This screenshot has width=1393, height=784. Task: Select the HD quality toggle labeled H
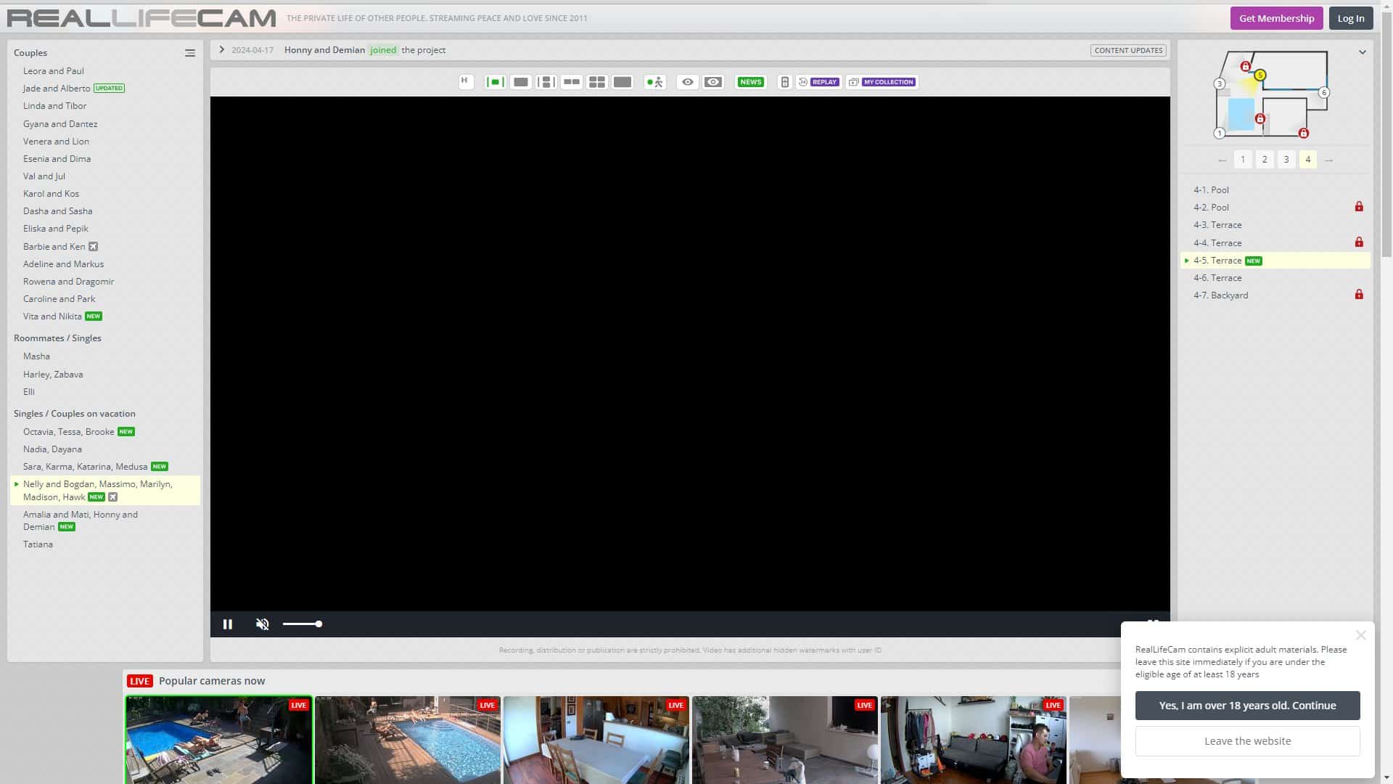pyautogui.click(x=465, y=82)
